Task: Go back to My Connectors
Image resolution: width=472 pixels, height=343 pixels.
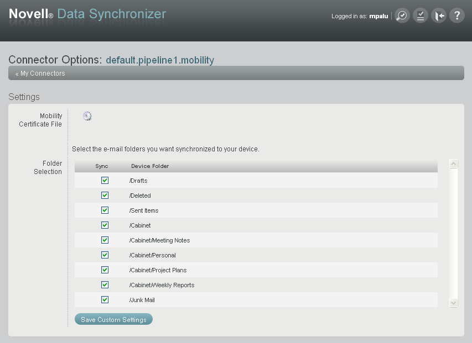Action: (x=42, y=72)
